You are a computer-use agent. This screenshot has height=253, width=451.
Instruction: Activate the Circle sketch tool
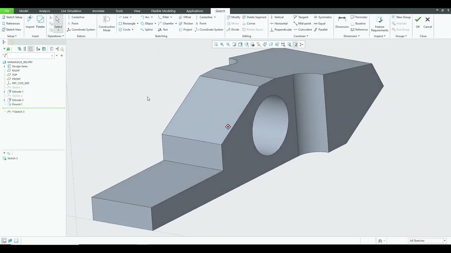tap(124, 30)
